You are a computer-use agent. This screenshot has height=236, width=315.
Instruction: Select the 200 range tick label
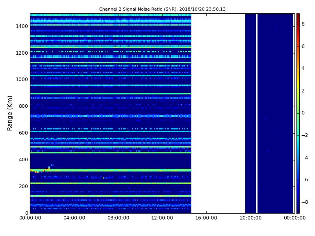click(23, 186)
